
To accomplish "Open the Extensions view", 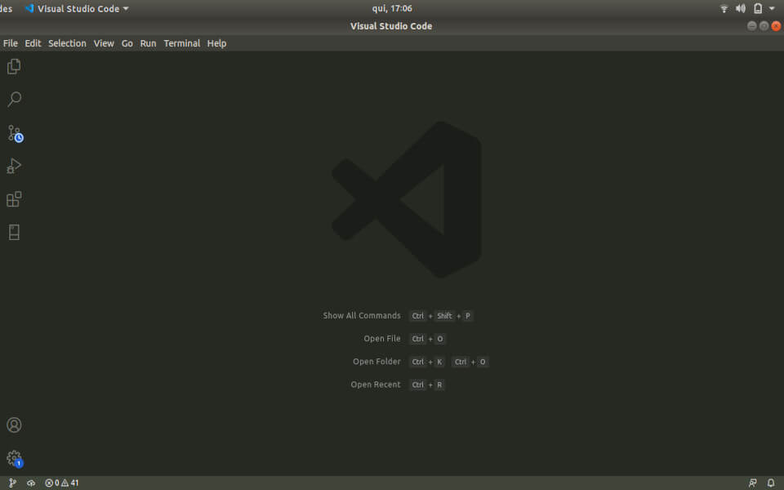I will click(14, 199).
